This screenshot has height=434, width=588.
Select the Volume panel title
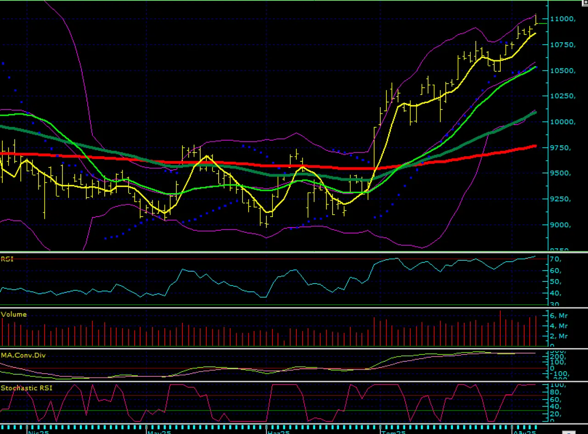click(x=14, y=314)
